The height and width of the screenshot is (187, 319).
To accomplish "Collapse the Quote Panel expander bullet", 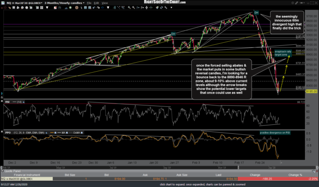I will (x=2, y=171).
